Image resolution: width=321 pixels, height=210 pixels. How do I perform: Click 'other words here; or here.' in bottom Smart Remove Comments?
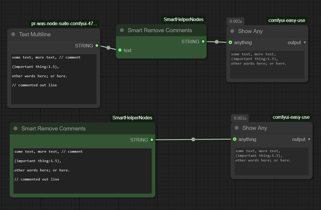pos(42,170)
